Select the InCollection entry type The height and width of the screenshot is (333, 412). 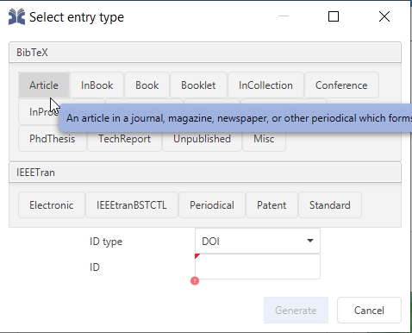coord(265,85)
